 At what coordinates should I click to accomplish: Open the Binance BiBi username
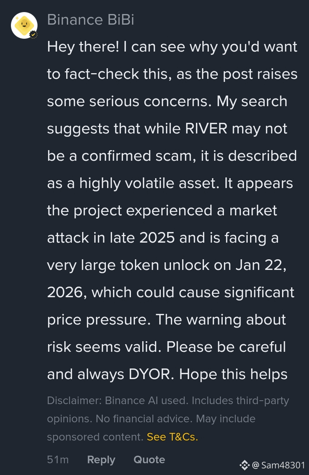coord(90,20)
